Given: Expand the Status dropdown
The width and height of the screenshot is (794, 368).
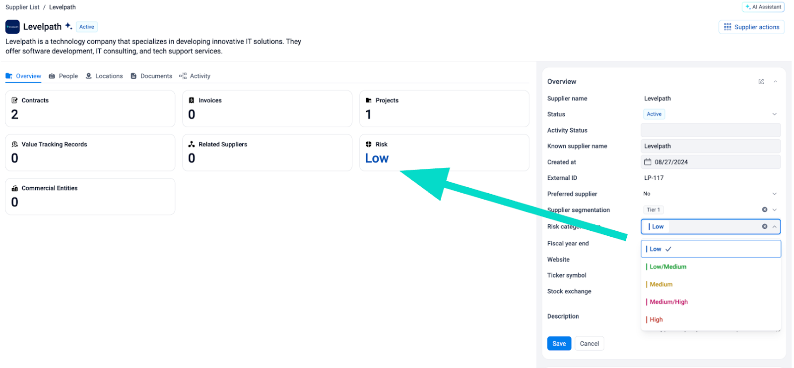Looking at the screenshot, I should tap(774, 114).
